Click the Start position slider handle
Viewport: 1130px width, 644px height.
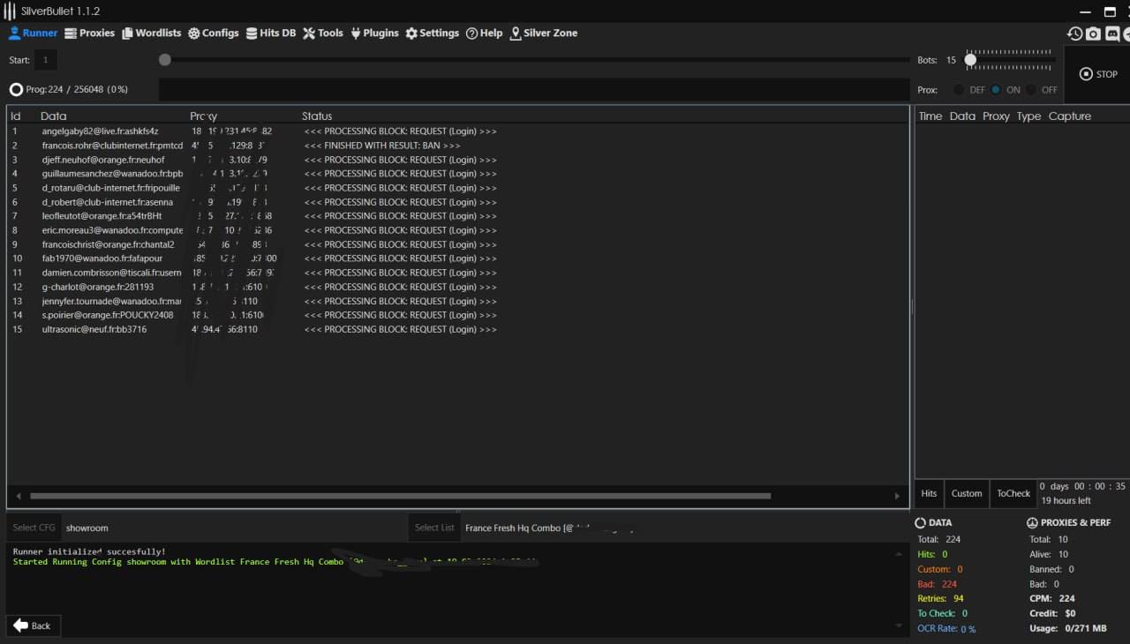(x=165, y=60)
